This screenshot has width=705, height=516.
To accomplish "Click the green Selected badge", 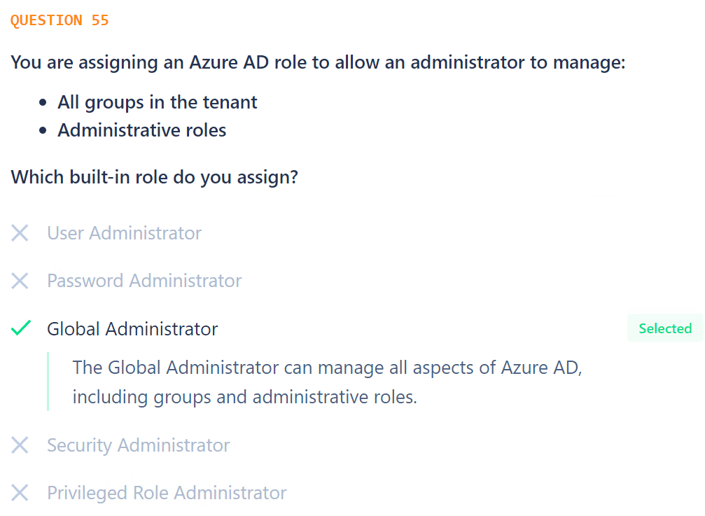I will tap(665, 328).
